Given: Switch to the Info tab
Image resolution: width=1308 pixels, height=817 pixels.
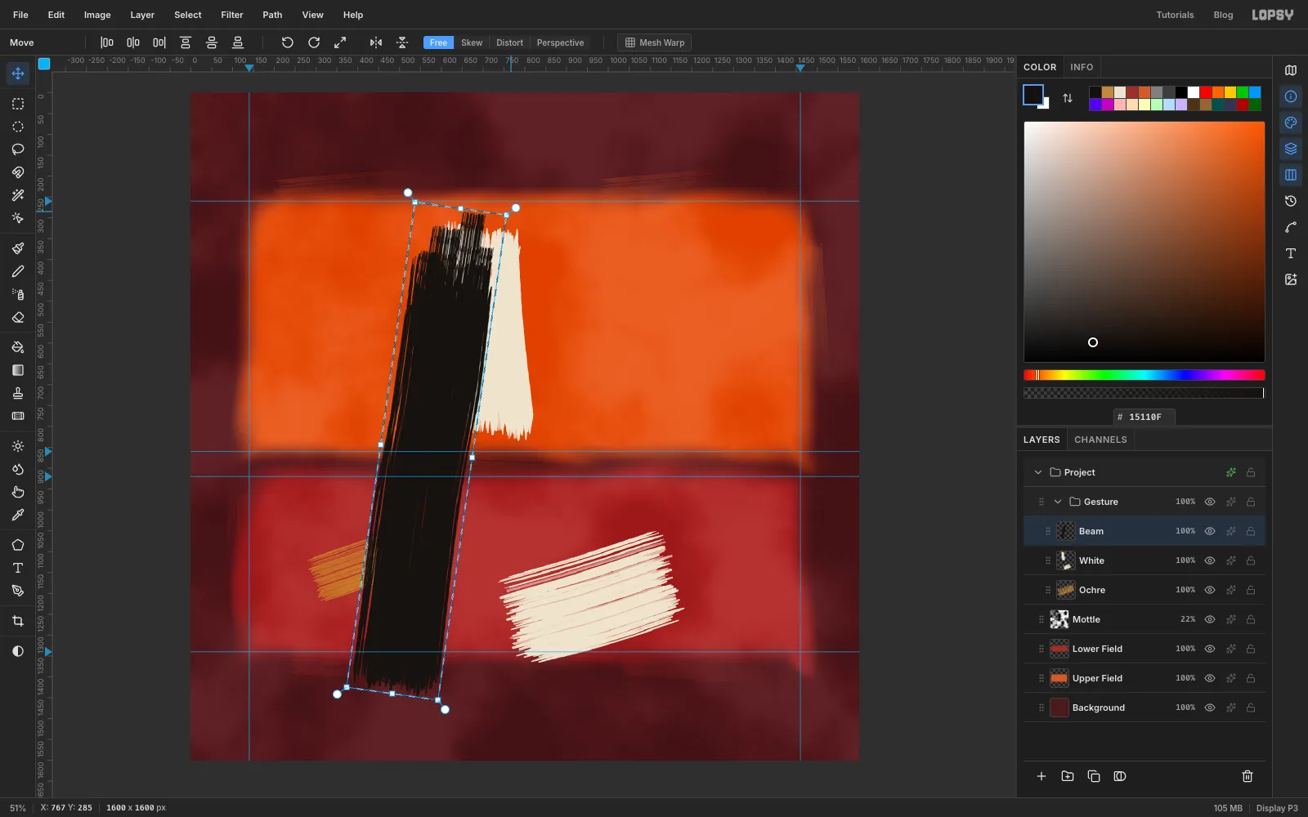Looking at the screenshot, I should [x=1082, y=67].
